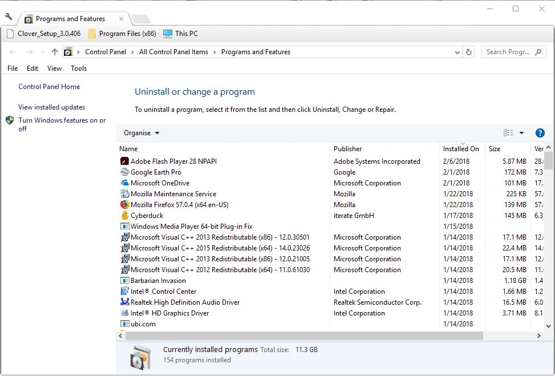
Task: Click the Adobe Flash Player 28 NPAPI icon
Action: pos(124,161)
